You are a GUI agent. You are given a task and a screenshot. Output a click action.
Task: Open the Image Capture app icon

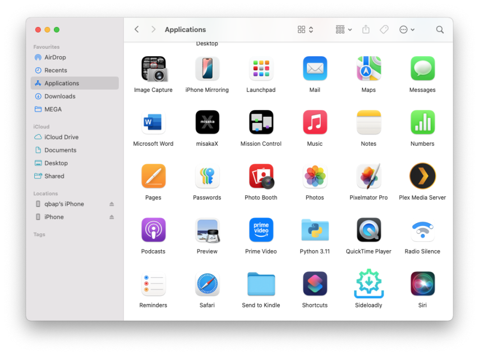tap(154, 69)
